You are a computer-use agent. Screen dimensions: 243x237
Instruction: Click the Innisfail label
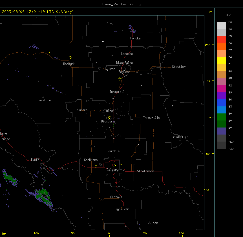click(117, 92)
